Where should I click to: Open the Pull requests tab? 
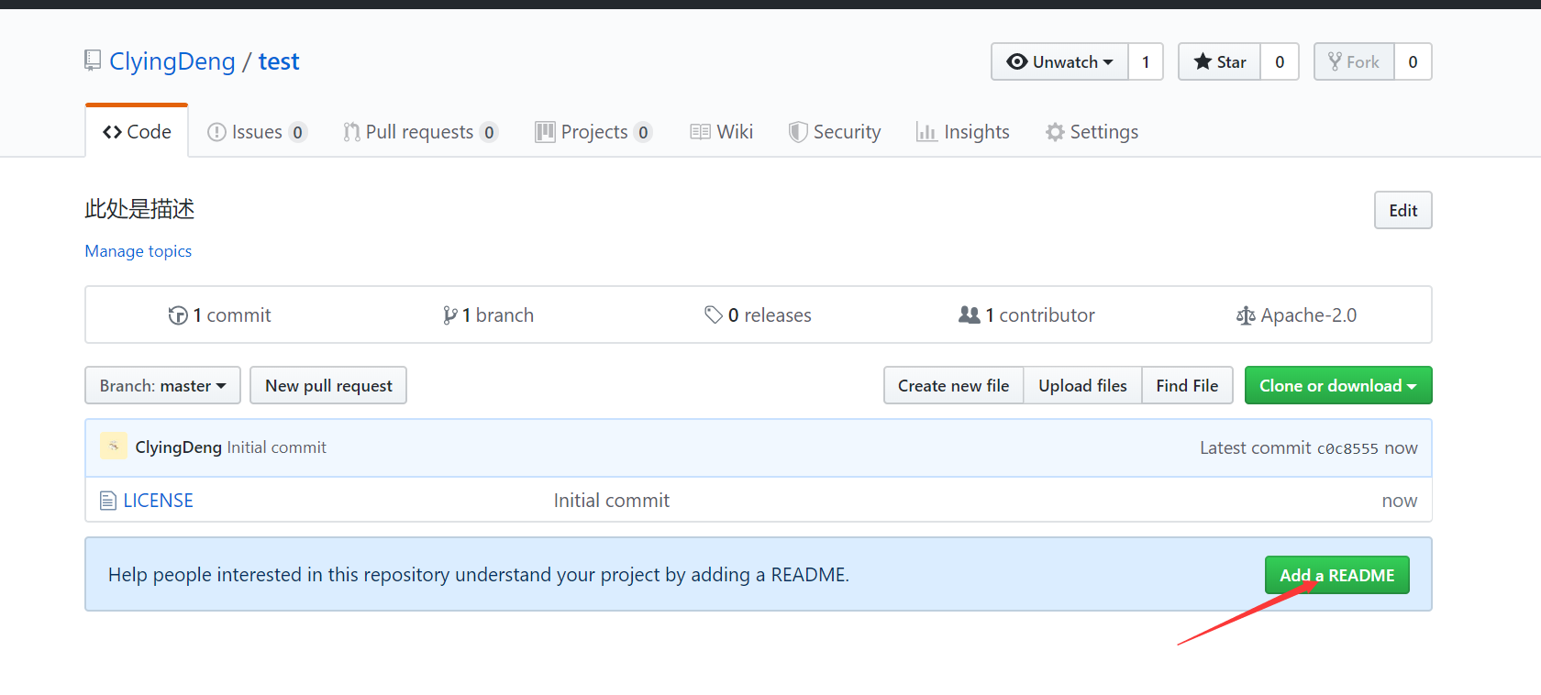click(420, 132)
